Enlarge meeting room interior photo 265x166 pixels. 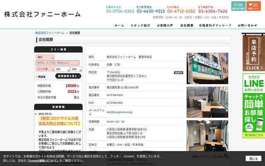click(207, 136)
